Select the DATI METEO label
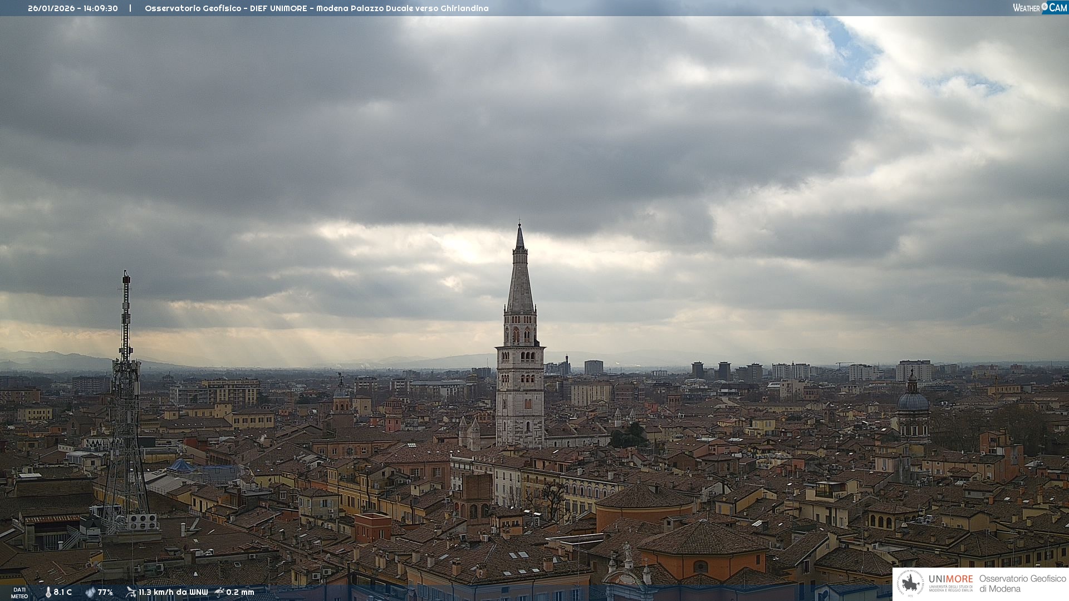 coord(19,593)
